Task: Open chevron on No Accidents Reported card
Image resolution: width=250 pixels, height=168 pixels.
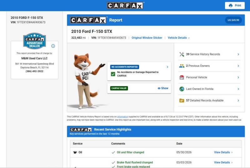Action: [167, 67]
